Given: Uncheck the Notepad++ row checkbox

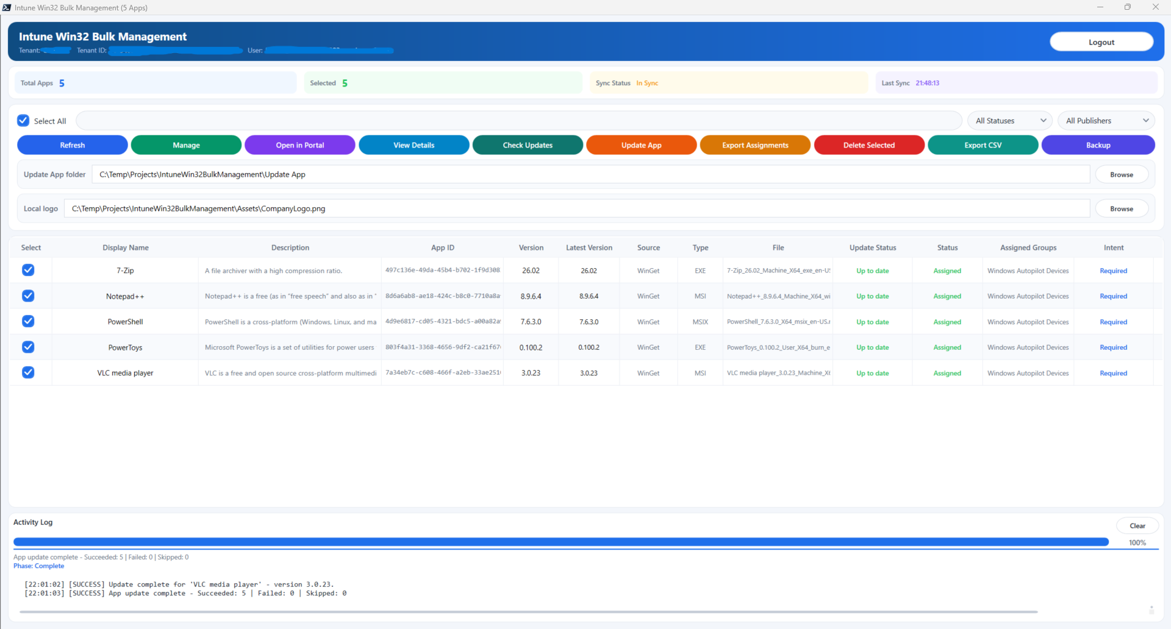Looking at the screenshot, I should [x=28, y=296].
